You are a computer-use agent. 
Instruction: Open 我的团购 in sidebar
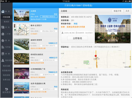click(x=6, y=75)
